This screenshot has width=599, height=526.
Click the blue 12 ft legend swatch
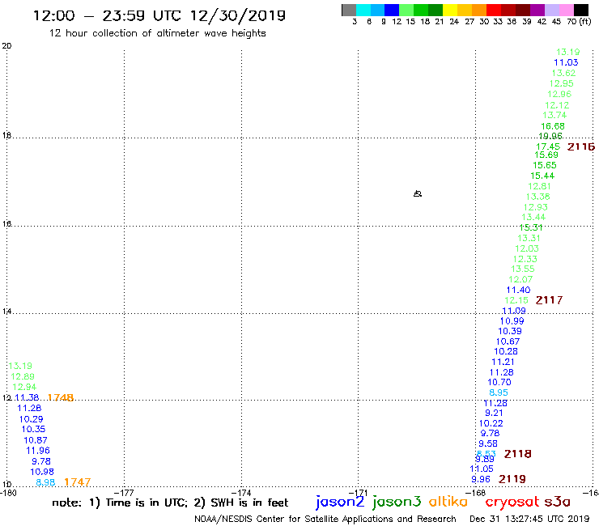click(392, 10)
